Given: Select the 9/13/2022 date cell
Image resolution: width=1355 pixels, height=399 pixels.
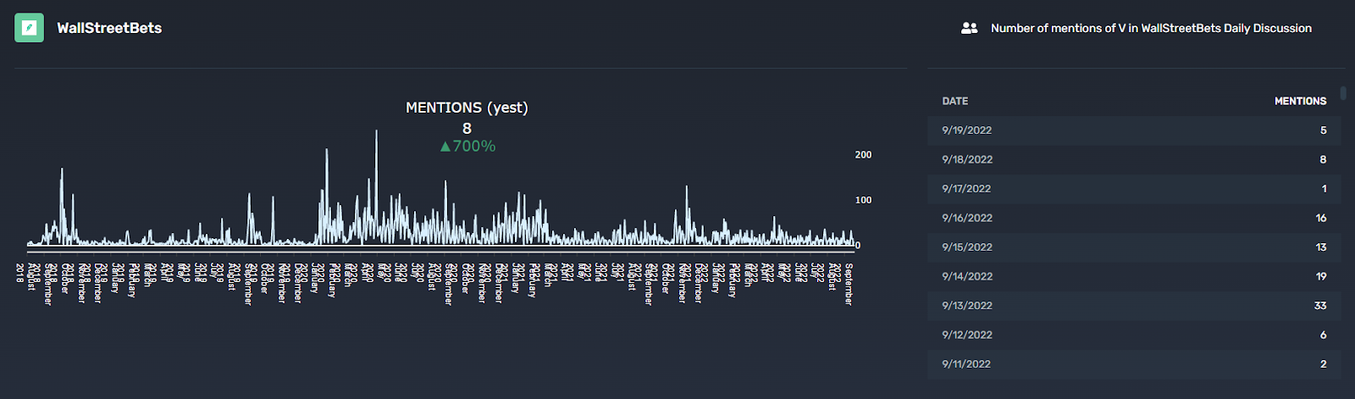Looking at the screenshot, I should [966, 306].
